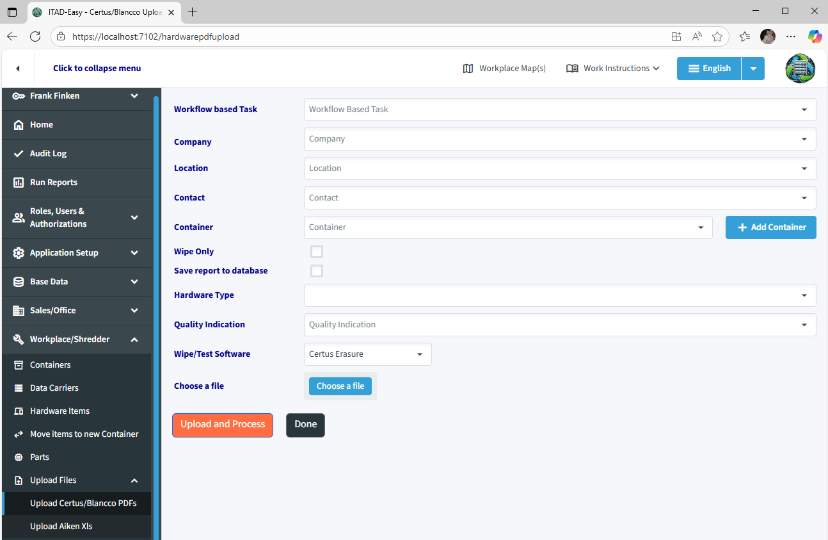This screenshot has width=828, height=540.
Task: Expand the Roles, Users & Authorizations chevron
Action: (x=134, y=218)
